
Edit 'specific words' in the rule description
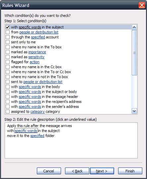point(26,131)
